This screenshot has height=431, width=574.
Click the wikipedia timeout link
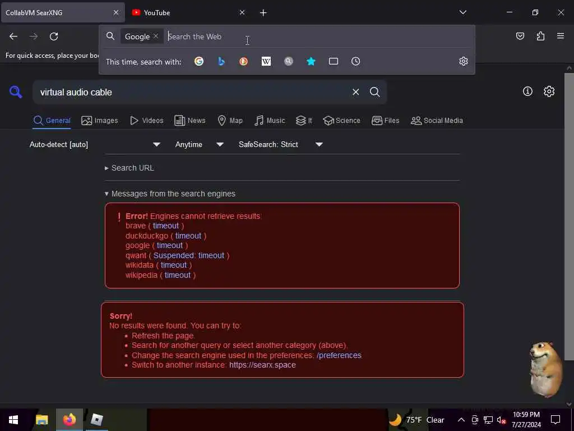tap(178, 275)
